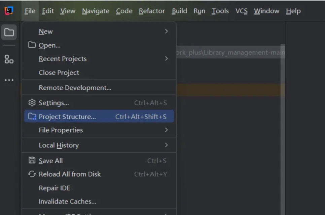Click the Settings gear icon in menu
This screenshot has height=215, width=325.
coord(32,103)
